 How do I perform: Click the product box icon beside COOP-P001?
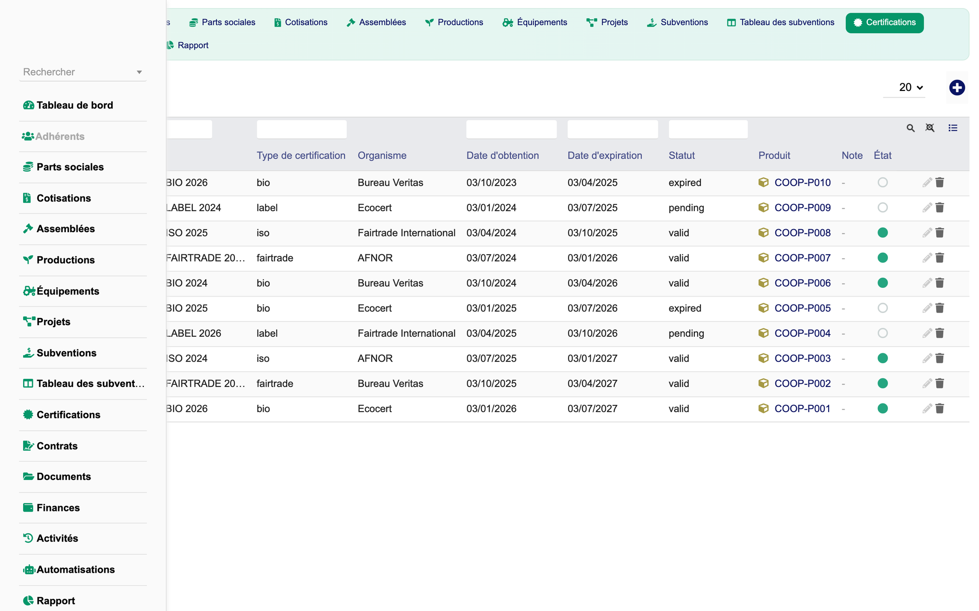[763, 409]
